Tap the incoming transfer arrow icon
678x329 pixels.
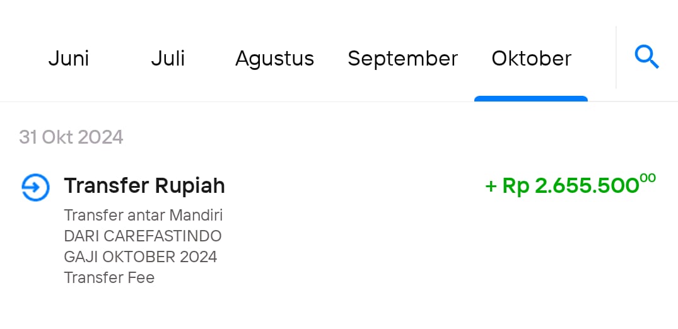pos(35,187)
